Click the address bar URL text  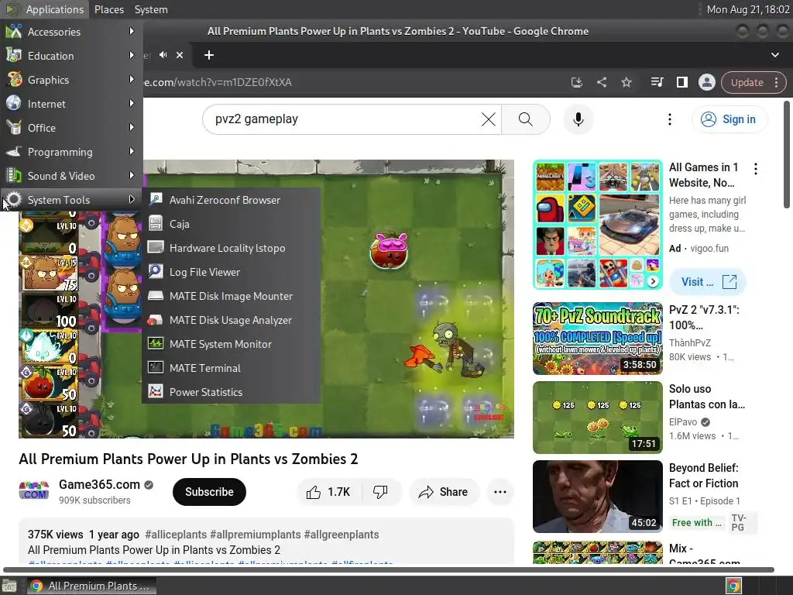(218, 82)
